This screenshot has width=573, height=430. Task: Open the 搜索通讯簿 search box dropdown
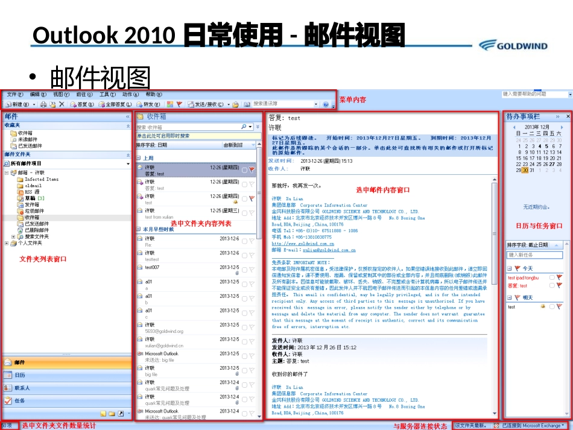point(316,104)
